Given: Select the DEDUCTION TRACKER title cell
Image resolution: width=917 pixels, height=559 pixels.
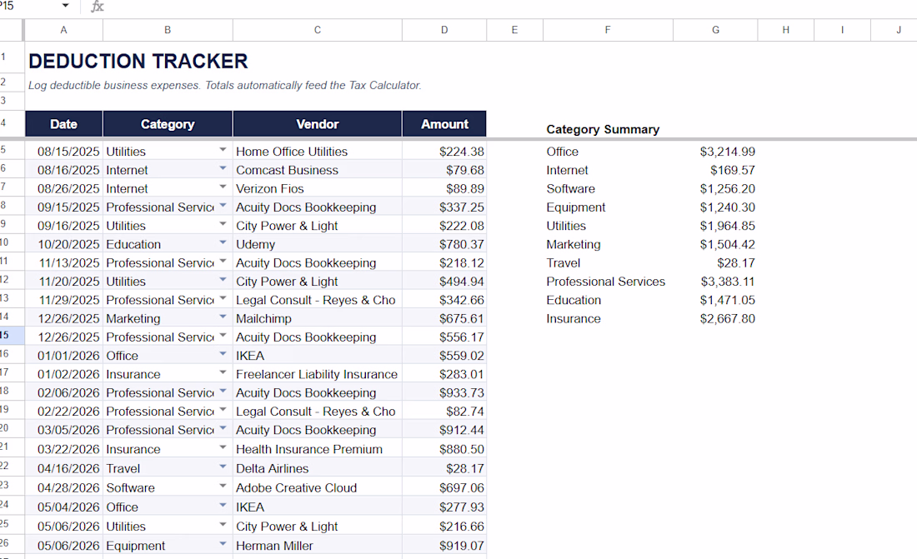Looking at the screenshot, I should click(x=138, y=61).
